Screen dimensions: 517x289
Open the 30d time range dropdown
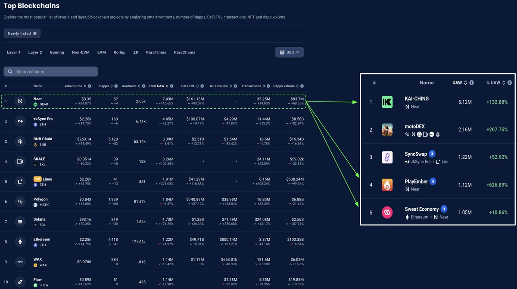coord(290,52)
